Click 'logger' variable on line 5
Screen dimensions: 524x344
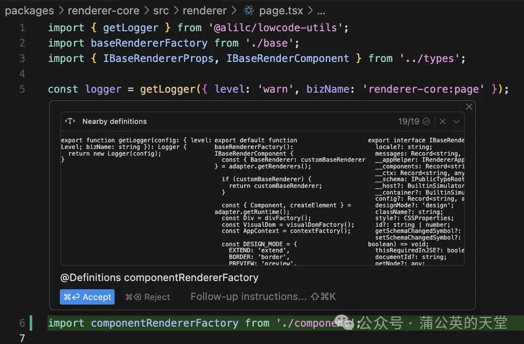click(x=103, y=89)
